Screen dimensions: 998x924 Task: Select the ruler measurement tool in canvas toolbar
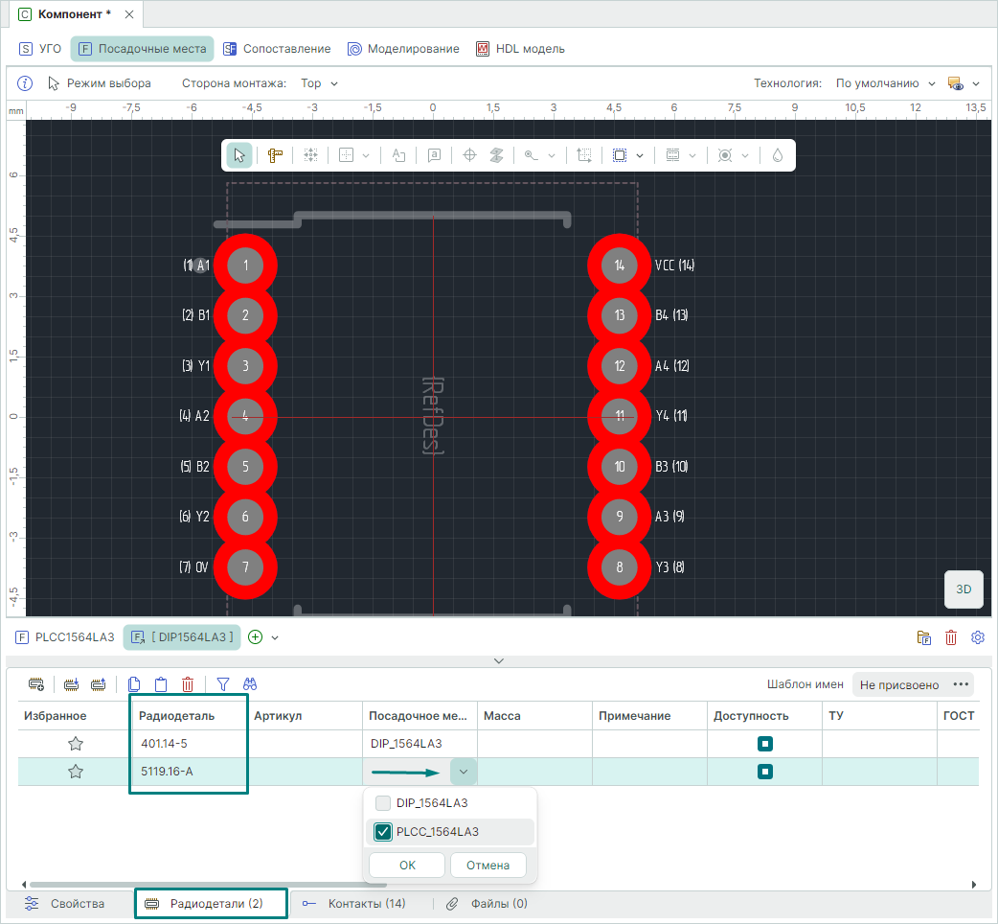coord(275,155)
